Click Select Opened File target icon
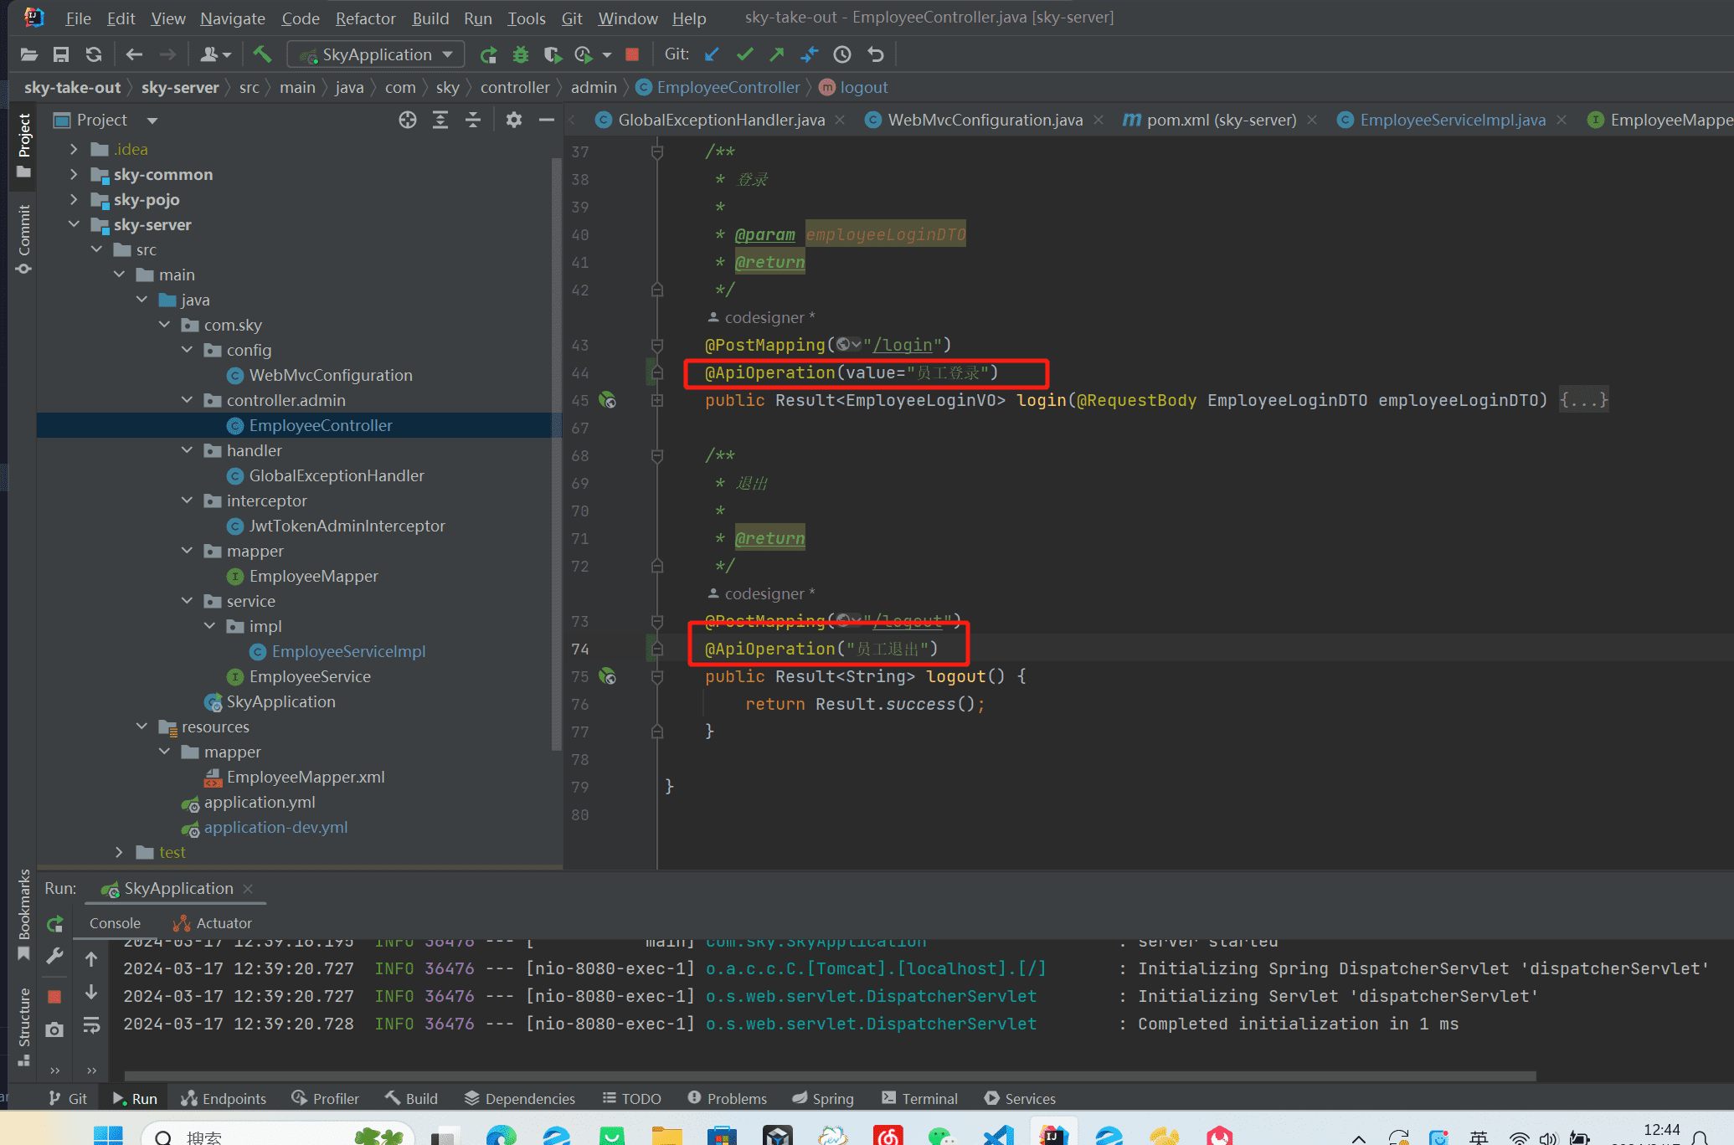The width and height of the screenshot is (1734, 1145). click(x=408, y=121)
